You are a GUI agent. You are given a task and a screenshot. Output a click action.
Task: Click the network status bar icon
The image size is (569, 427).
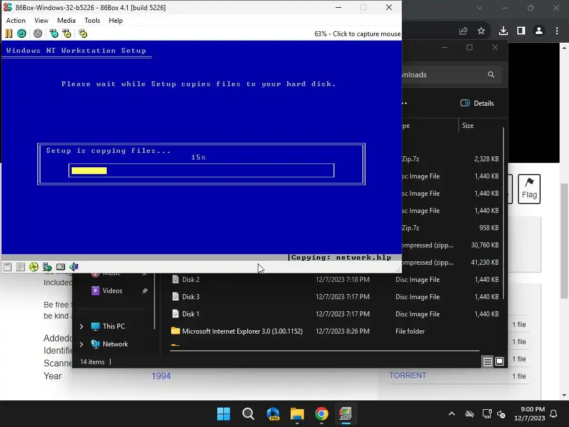coord(47,267)
